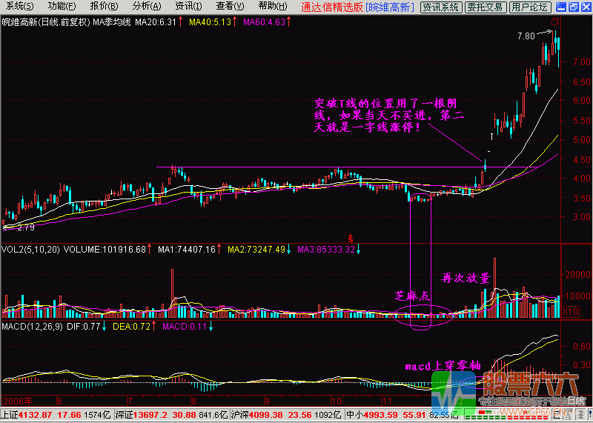Click the upward-arrows tree icon in the status bar
Image resolution: width=593 pixels, height=423 pixels.
[581, 414]
